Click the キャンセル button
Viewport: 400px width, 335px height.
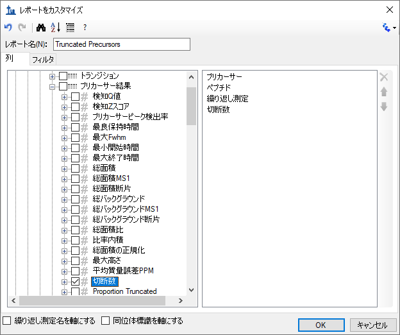tap(372, 325)
